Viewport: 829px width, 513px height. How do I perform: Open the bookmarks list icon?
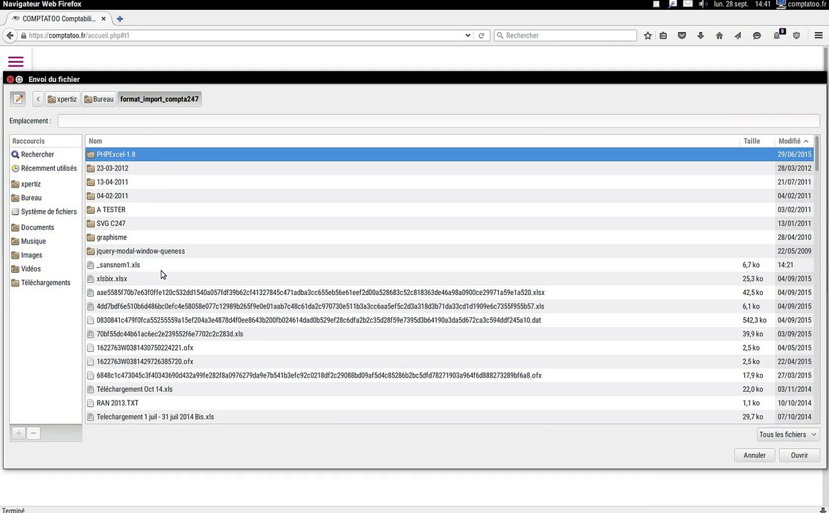pos(663,36)
